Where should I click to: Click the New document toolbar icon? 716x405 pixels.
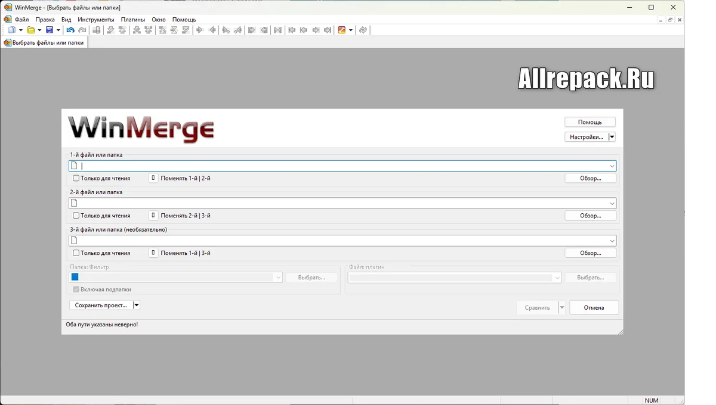pyautogui.click(x=11, y=30)
